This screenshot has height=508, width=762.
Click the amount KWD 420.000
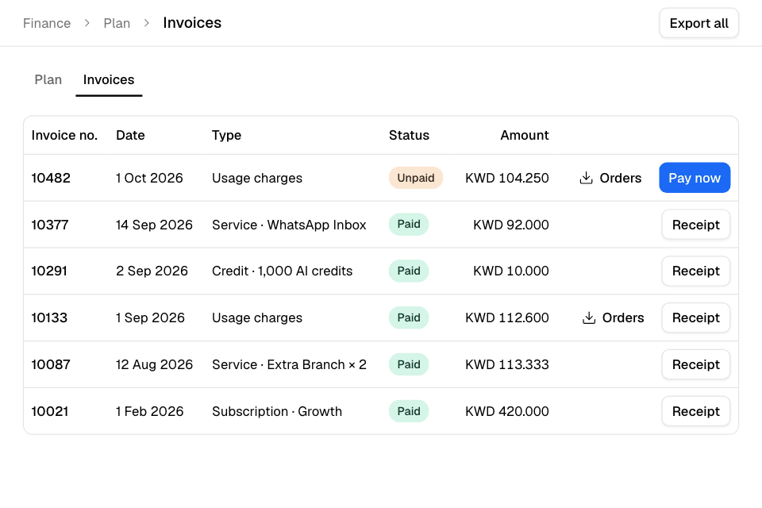click(507, 411)
